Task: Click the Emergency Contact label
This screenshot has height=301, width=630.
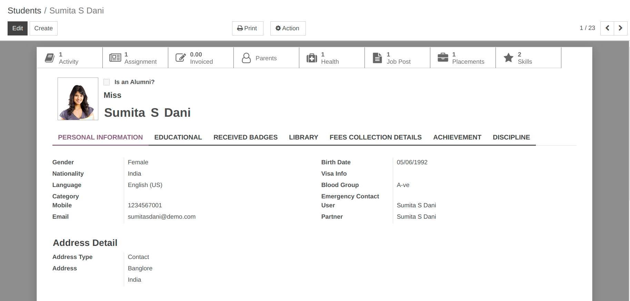Action: pyautogui.click(x=350, y=196)
